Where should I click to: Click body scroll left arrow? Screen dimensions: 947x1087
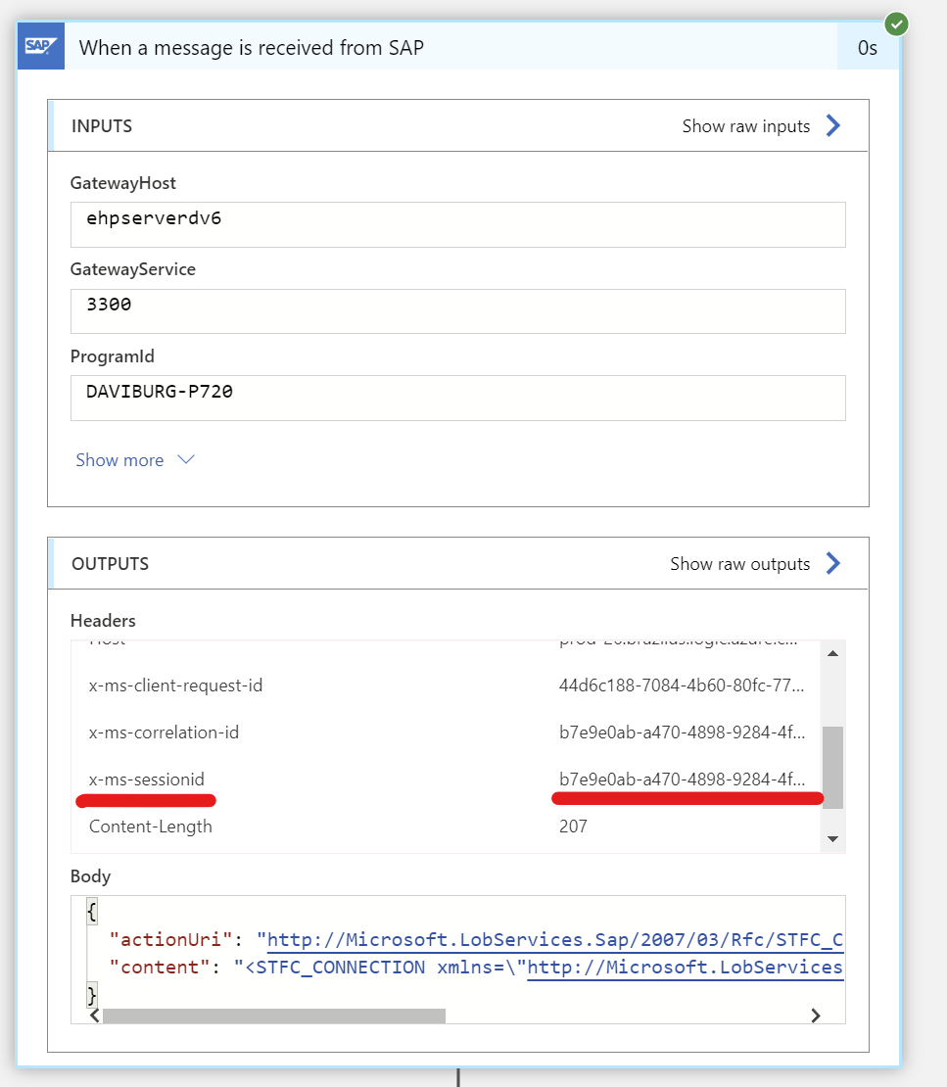tap(95, 1016)
